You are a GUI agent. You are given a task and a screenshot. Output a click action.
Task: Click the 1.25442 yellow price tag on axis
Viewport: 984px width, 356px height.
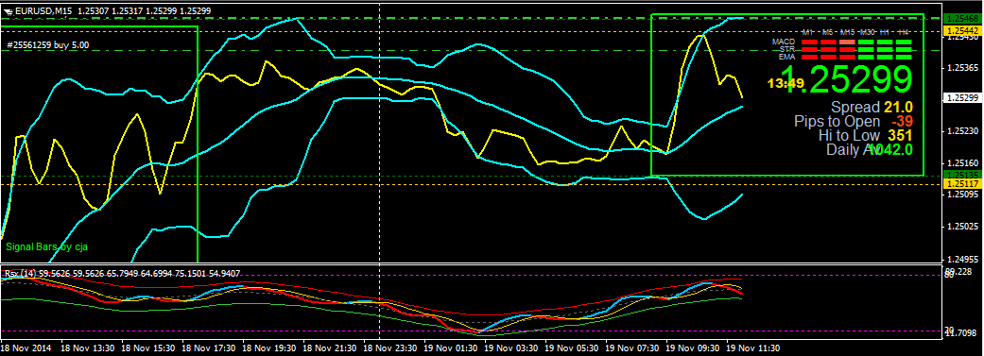point(962,31)
